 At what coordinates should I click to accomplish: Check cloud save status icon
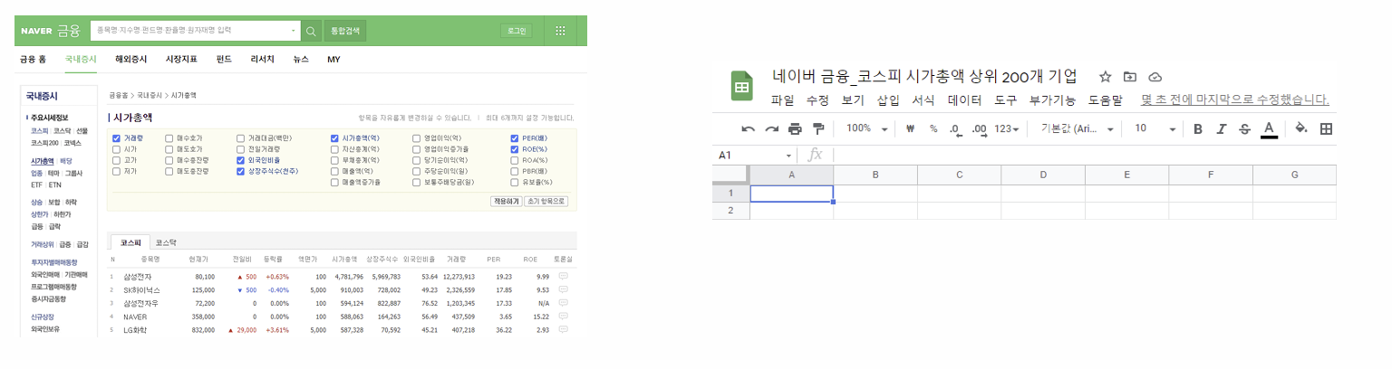tap(1155, 77)
